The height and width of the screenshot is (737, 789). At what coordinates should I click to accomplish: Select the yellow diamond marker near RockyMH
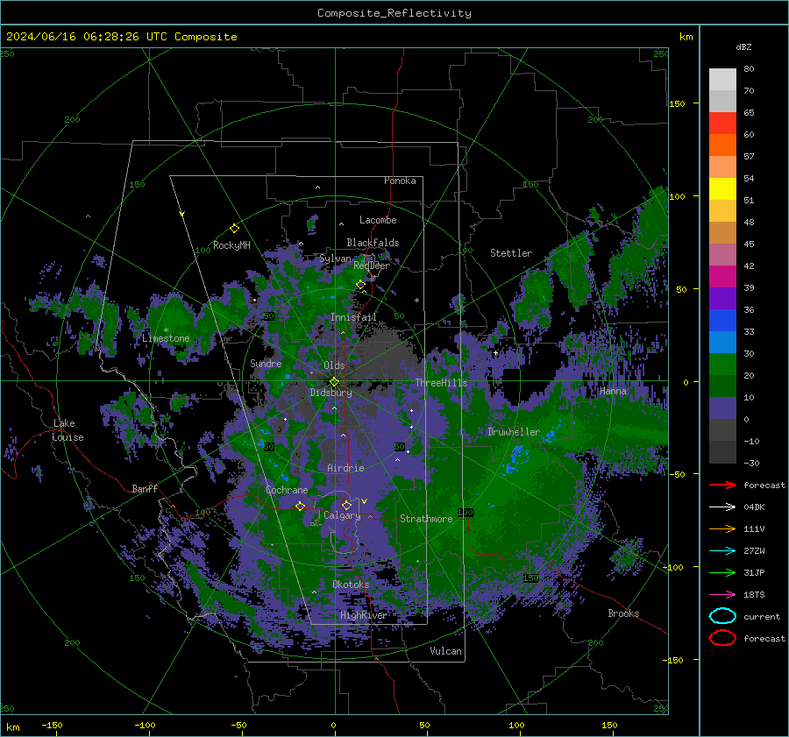(x=234, y=229)
